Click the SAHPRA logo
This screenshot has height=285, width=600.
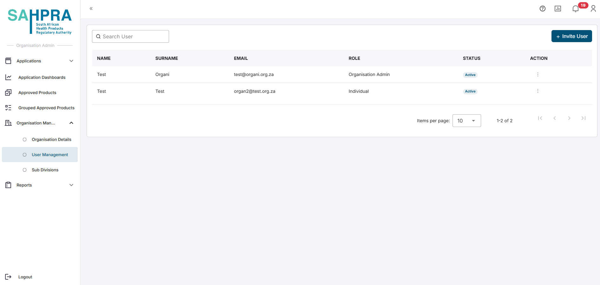tap(40, 21)
